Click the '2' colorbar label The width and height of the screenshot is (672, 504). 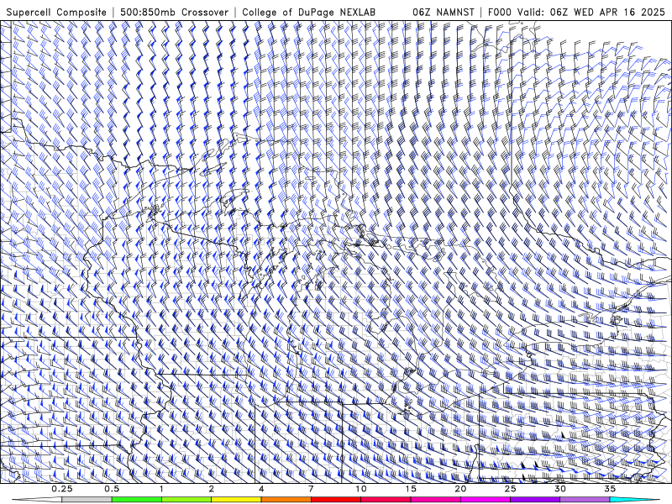point(212,489)
